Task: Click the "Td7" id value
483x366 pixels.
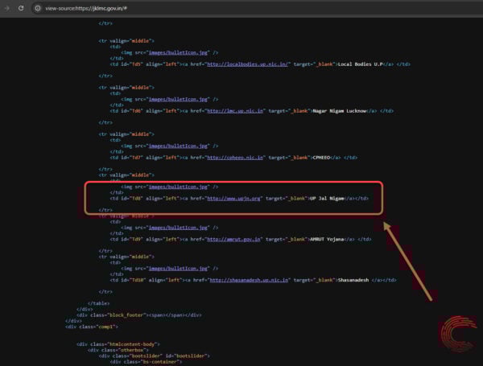Action: (x=136, y=158)
